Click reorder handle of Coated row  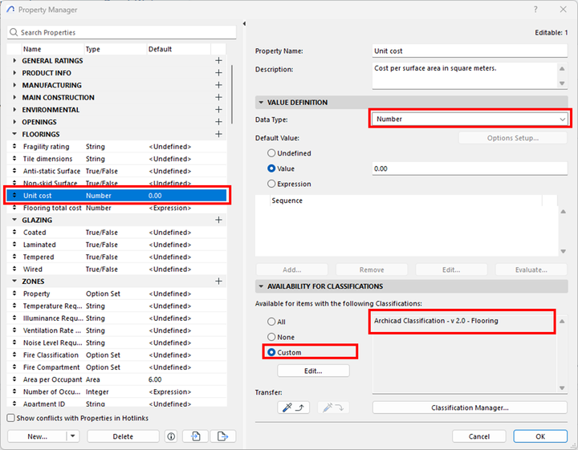[x=14, y=233]
